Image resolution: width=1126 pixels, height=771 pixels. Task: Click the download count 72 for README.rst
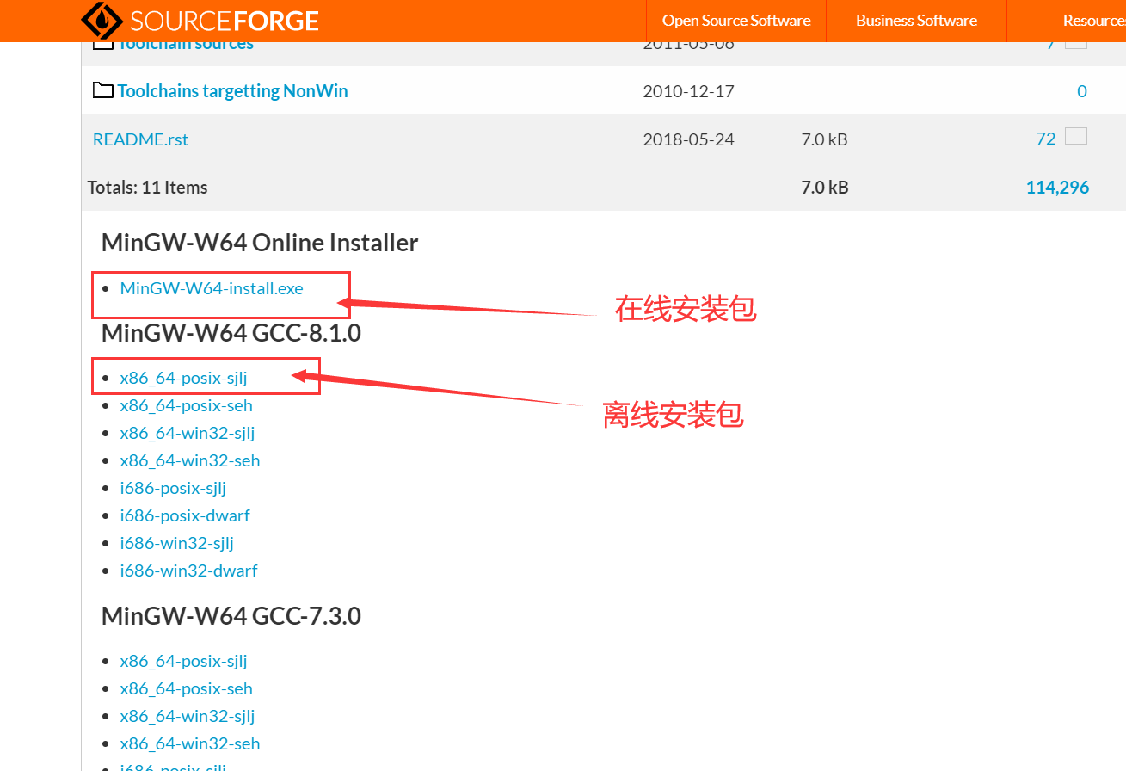[1044, 138]
